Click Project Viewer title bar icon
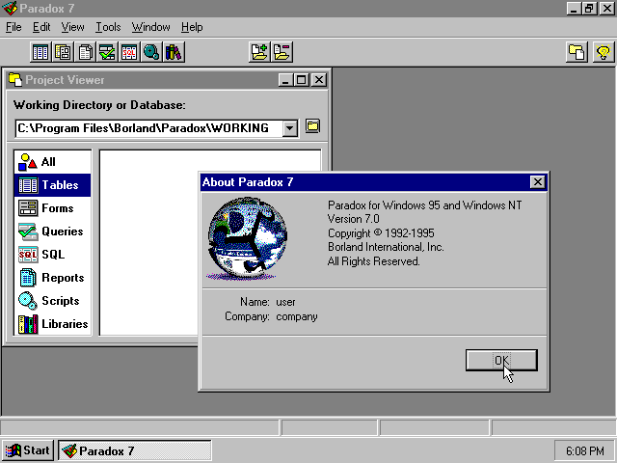The image size is (617, 463). pos(15,79)
